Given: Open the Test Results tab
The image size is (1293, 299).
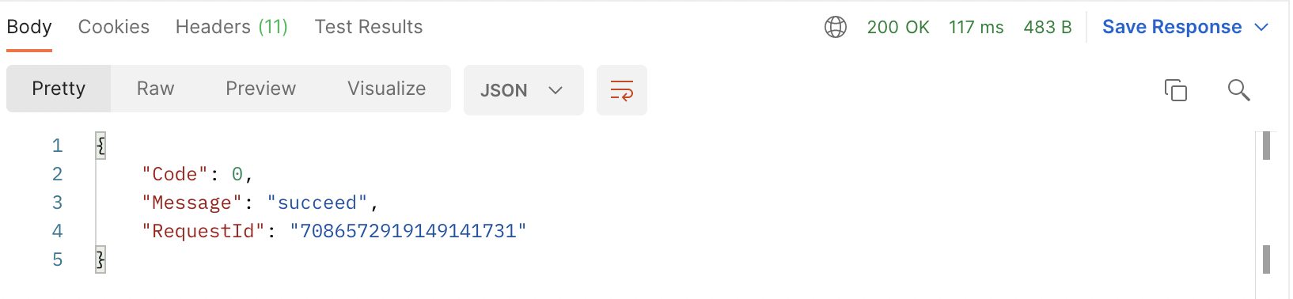Looking at the screenshot, I should coord(369,27).
